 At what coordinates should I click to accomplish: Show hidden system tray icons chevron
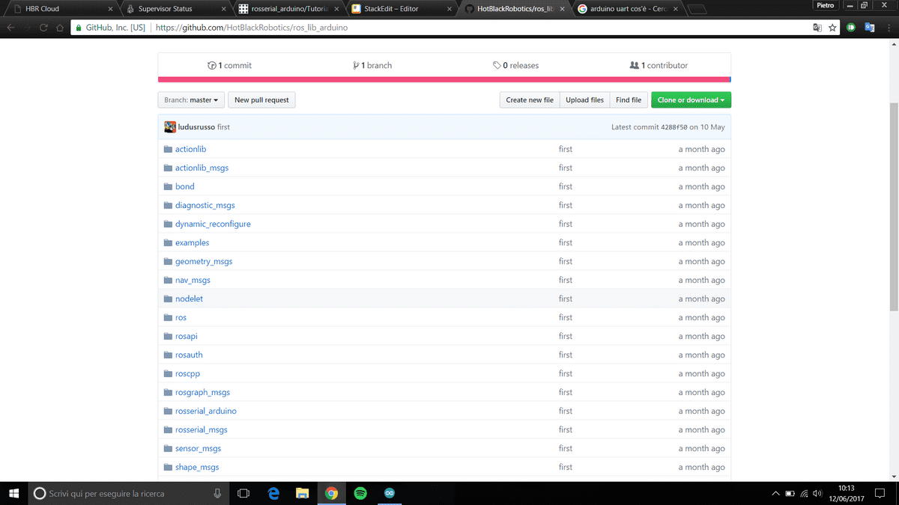coord(775,494)
